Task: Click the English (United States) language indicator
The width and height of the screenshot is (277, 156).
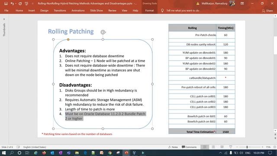Action: (x=35, y=147)
